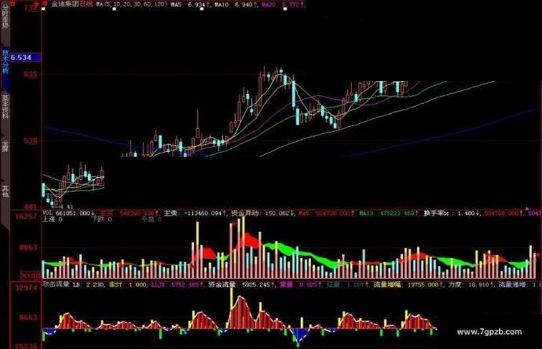This screenshot has width=542, height=349.
Task: Select the MA(5,10,20,30,60,120) indicator label
Action: (132, 4)
